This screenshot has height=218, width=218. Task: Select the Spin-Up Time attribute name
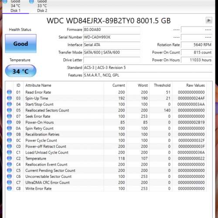(x=37, y=99)
